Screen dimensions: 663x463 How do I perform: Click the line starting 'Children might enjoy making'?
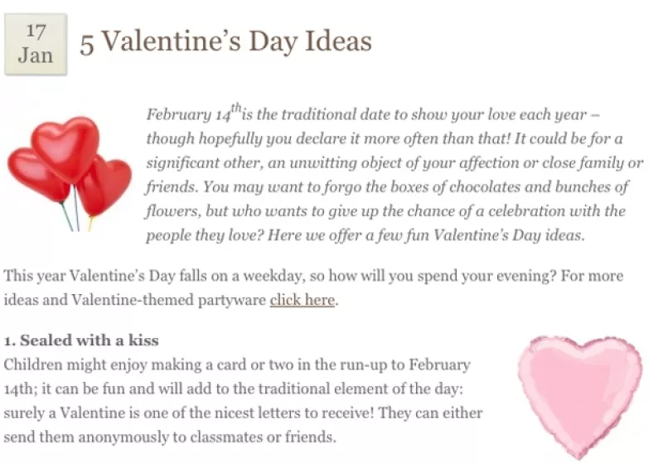[x=237, y=364]
